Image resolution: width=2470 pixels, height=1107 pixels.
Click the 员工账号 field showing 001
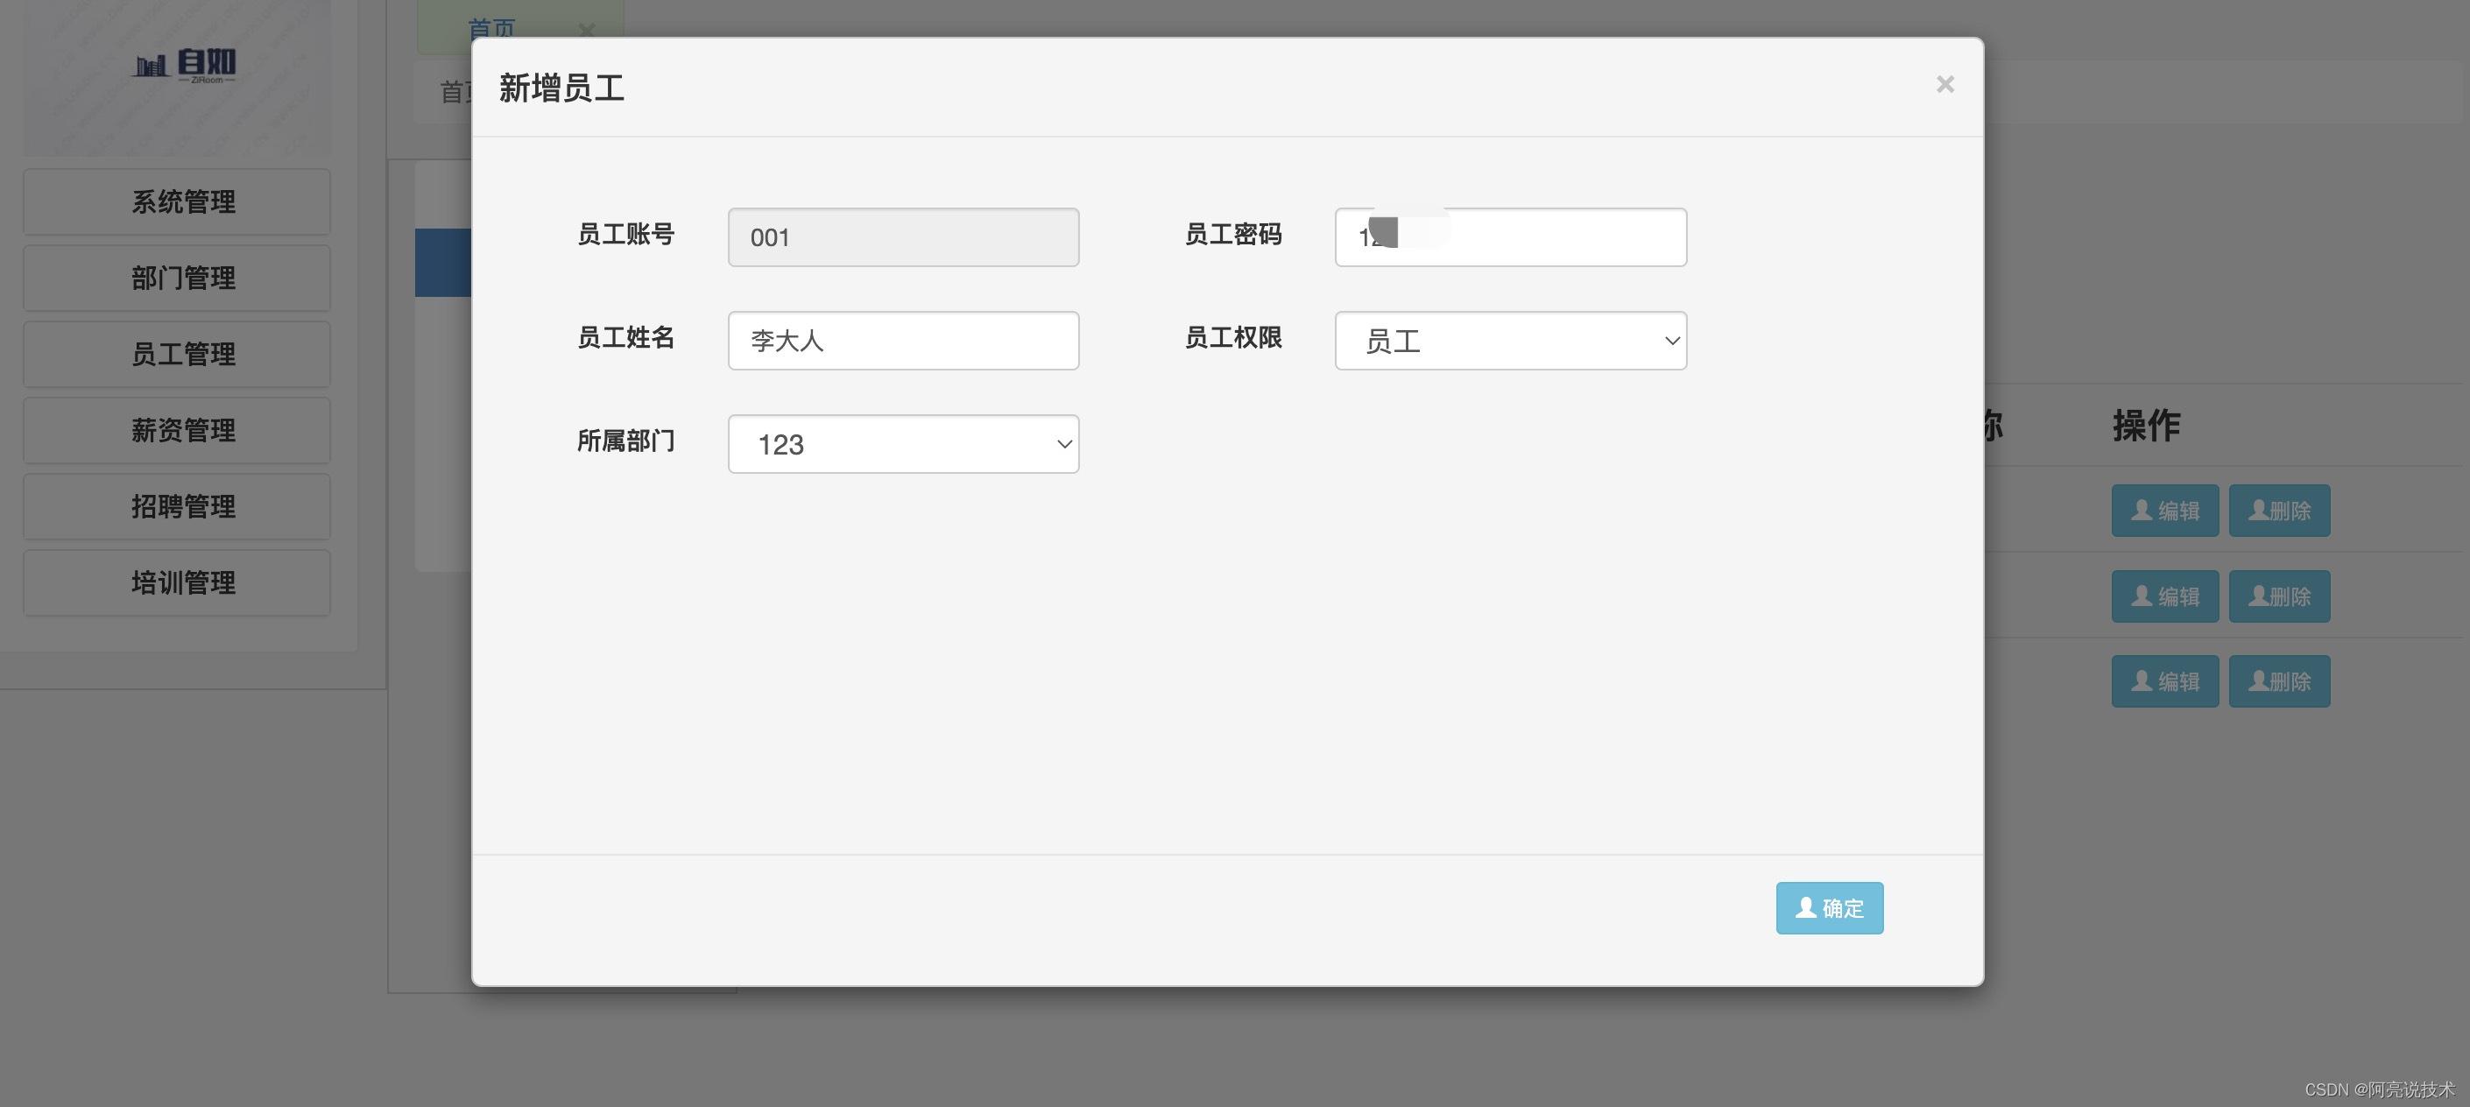point(903,236)
